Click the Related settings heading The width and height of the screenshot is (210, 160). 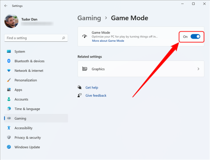[x=90, y=57]
